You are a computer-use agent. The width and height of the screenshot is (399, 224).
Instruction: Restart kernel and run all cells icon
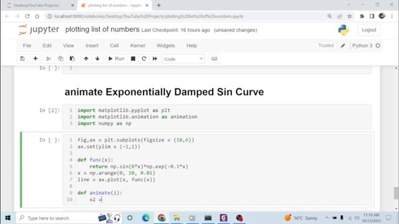(x=155, y=58)
